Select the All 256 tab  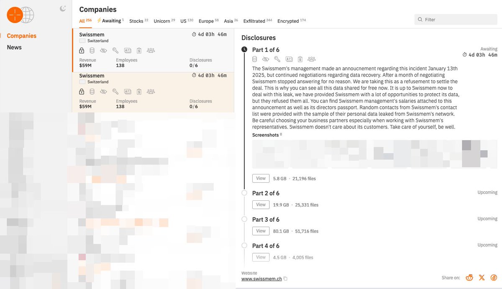85,21
